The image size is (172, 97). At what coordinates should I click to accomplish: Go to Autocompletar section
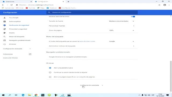[15, 22]
